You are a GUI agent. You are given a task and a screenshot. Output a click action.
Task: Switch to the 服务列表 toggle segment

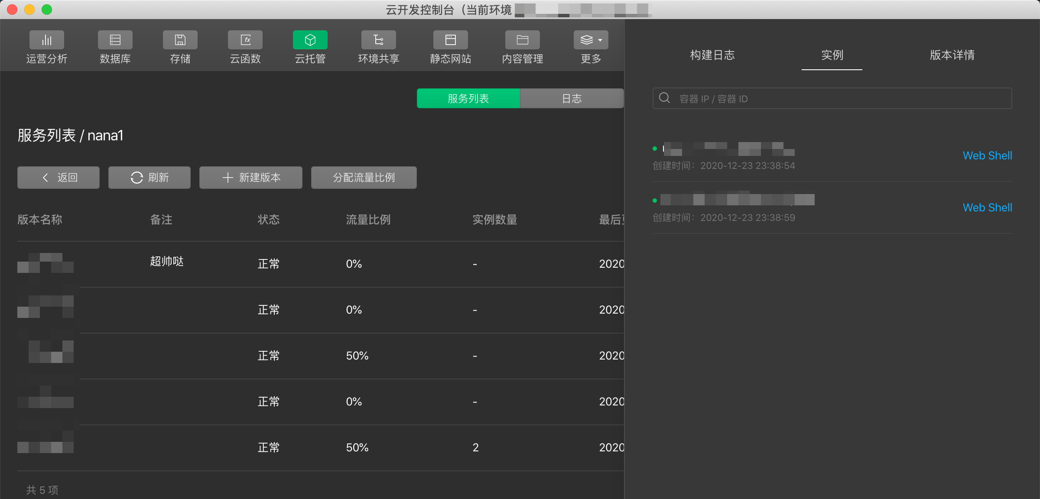point(468,98)
